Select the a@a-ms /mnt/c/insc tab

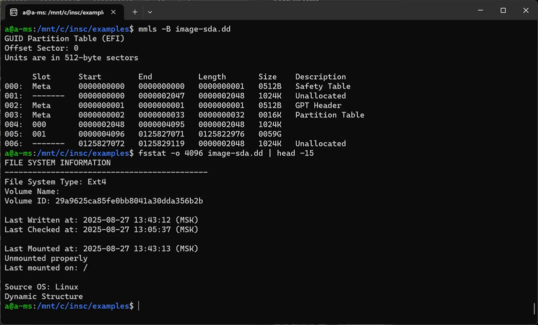click(64, 12)
